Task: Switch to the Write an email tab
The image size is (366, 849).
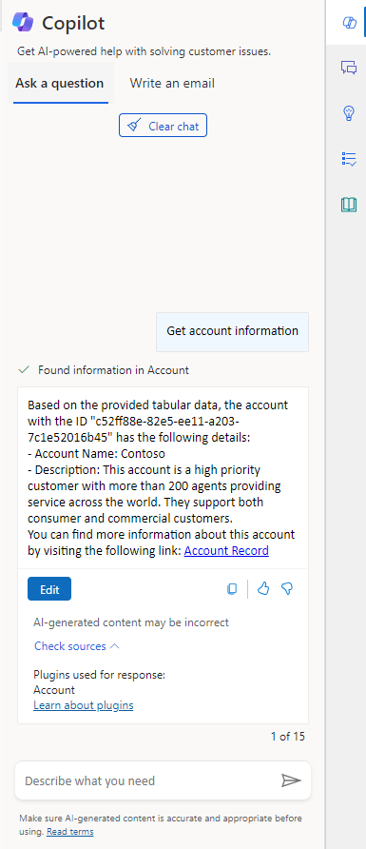Action: point(172,84)
